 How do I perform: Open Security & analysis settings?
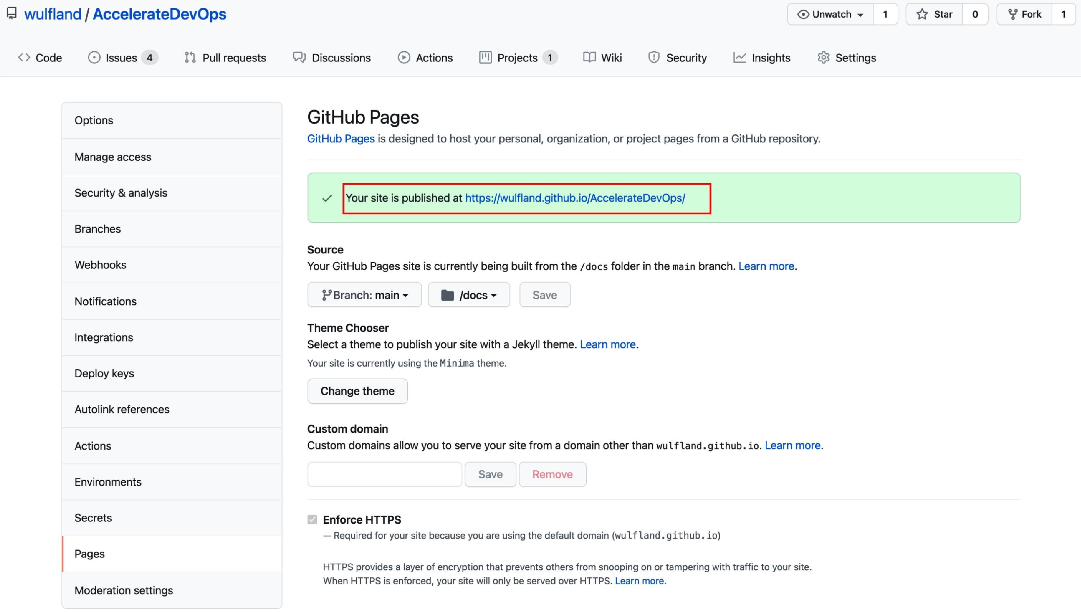[x=172, y=193]
